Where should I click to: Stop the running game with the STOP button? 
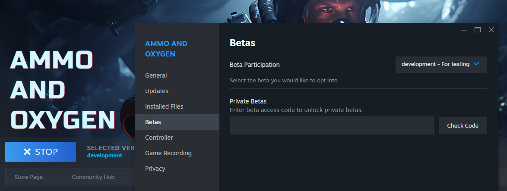click(41, 152)
